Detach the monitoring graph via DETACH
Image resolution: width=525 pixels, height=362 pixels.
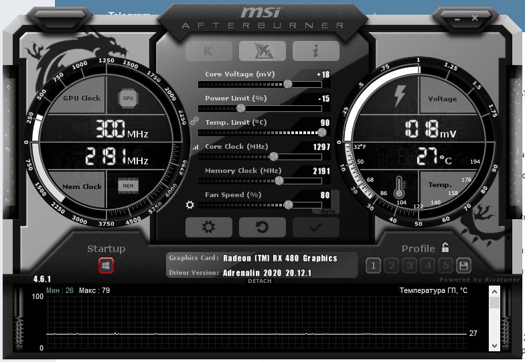[x=260, y=281]
